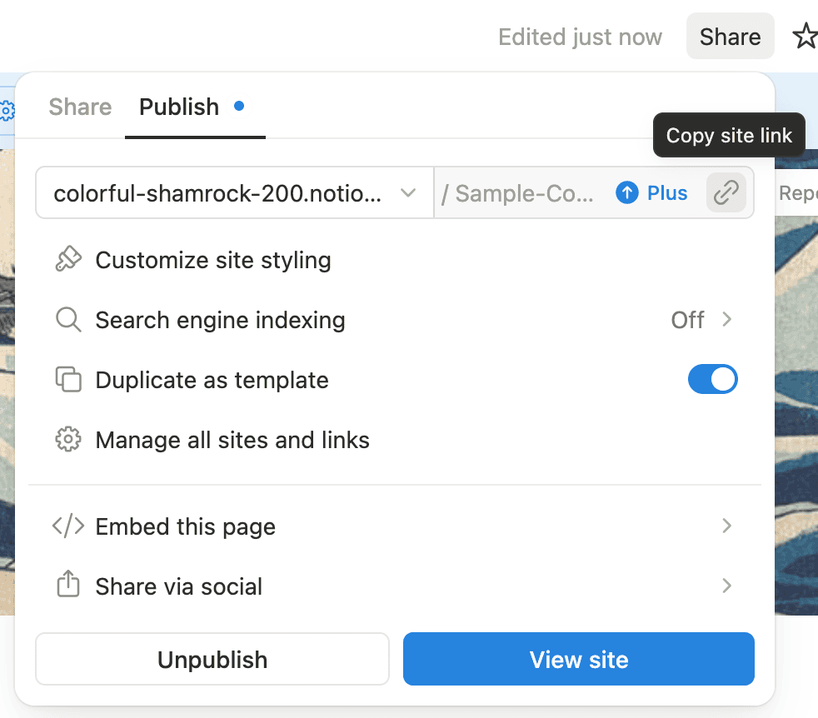Viewport: 818px width, 718px height.
Task: Select the Publish tab
Action: [x=178, y=107]
